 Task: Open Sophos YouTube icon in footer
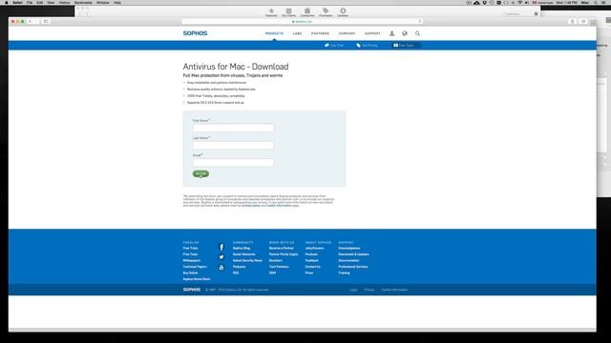[221, 267]
